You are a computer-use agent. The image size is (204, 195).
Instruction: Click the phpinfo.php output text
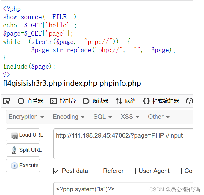[120, 83]
